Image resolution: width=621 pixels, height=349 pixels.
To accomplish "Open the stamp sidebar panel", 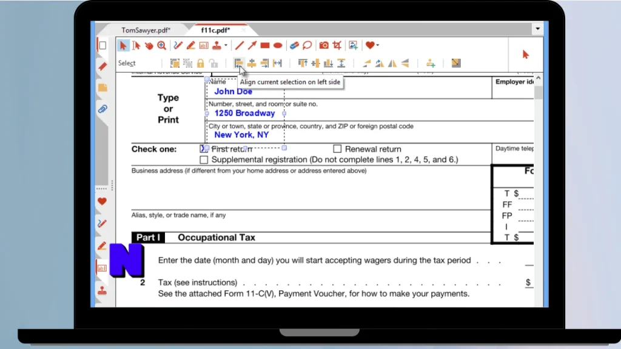I will pos(102,290).
